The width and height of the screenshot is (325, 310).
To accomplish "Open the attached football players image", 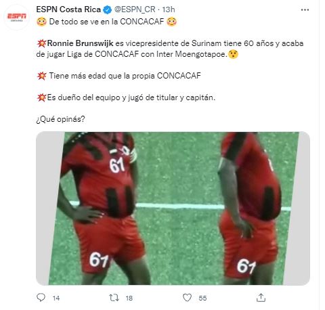I will pyautogui.click(x=173, y=208).
